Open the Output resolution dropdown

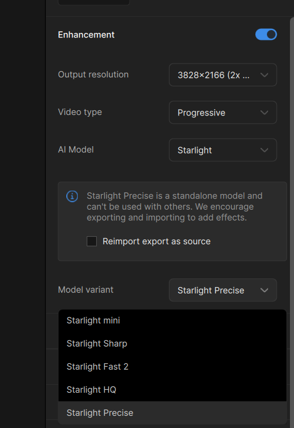(x=223, y=75)
